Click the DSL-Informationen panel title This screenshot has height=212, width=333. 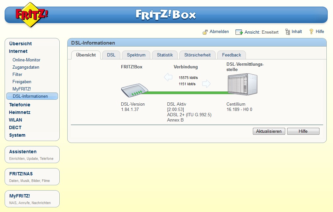pyautogui.click(x=93, y=43)
